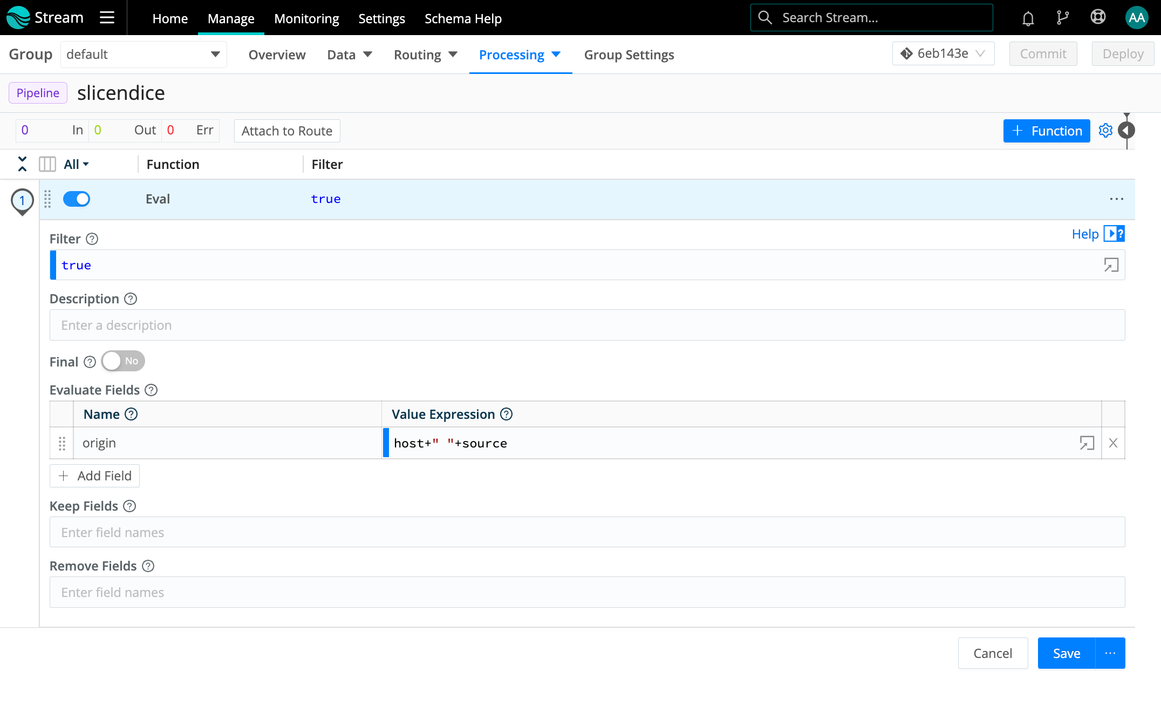Go to the Monitoring menu
This screenshot has height=706, width=1161.
(x=306, y=18)
